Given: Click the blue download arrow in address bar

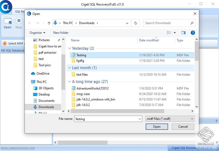Looking at the screenshot, I should (55, 23).
